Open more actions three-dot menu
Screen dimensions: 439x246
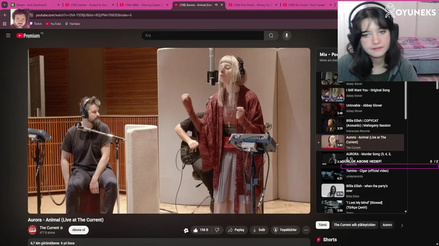pos(306,230)
